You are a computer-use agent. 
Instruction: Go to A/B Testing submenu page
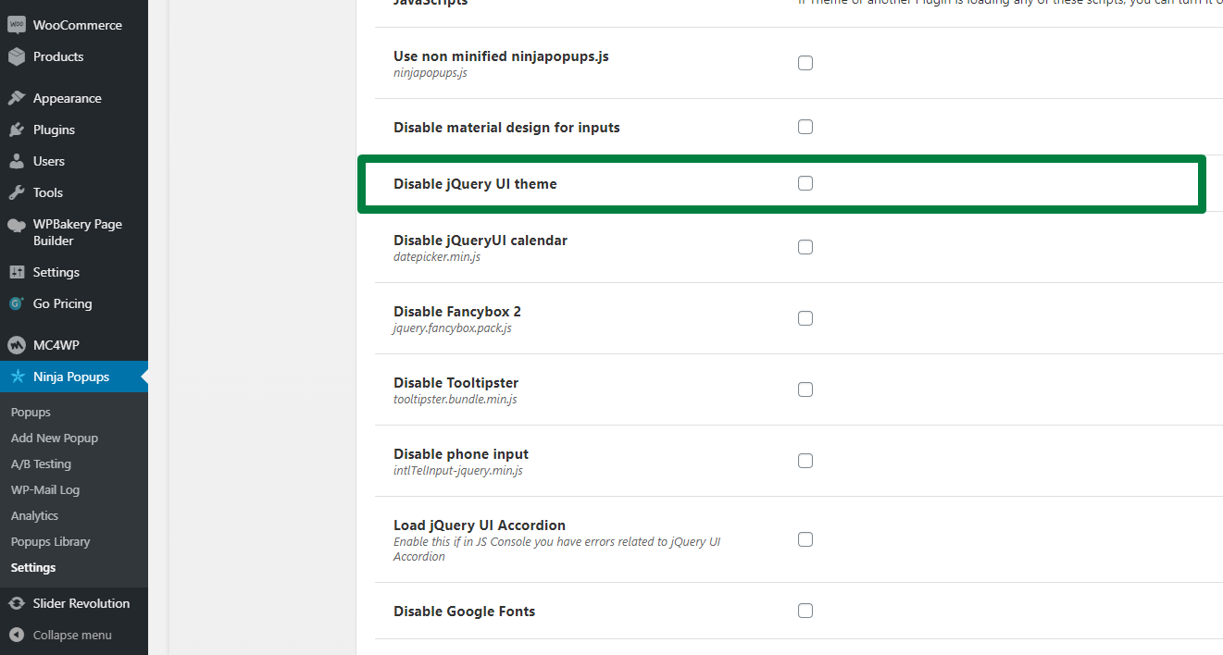41,463
